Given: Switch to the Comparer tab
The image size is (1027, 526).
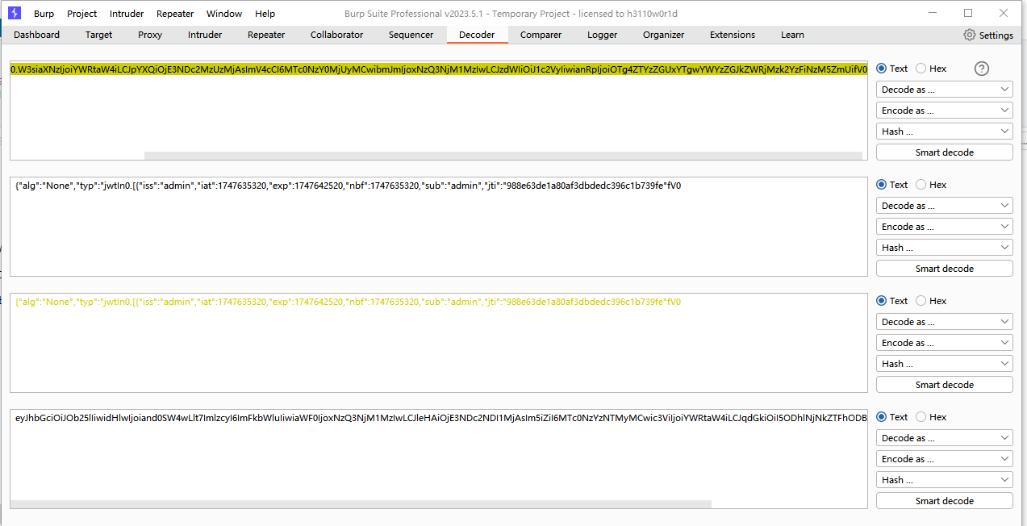Looking at the screenshot, I should tap(541, 35).
